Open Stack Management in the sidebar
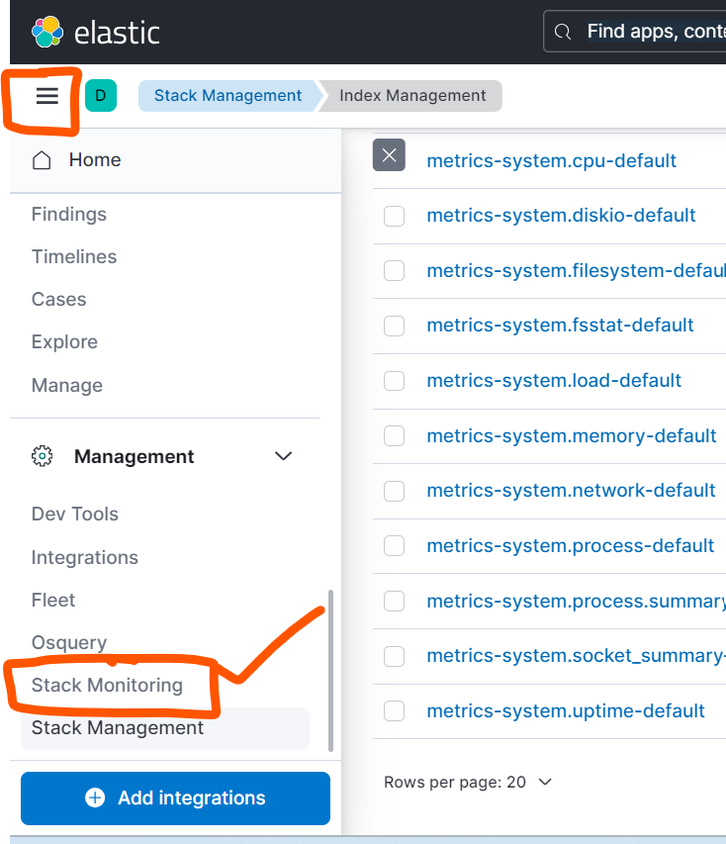The width and height of the screenshot is (726, 844). pos(164,727)
